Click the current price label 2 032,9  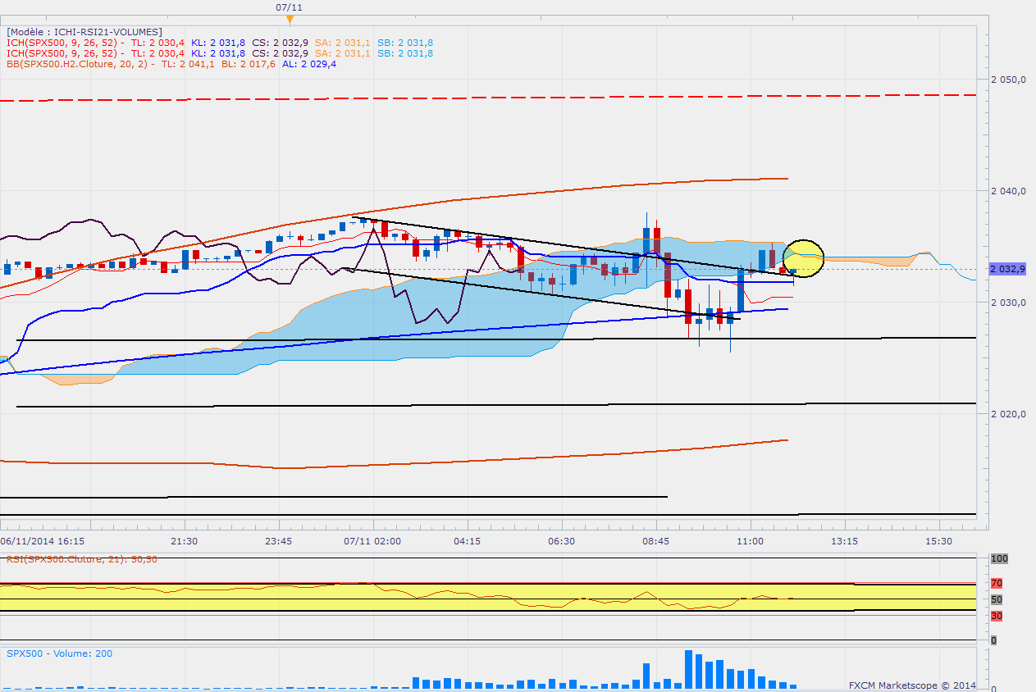click(x=1007, y=269)
